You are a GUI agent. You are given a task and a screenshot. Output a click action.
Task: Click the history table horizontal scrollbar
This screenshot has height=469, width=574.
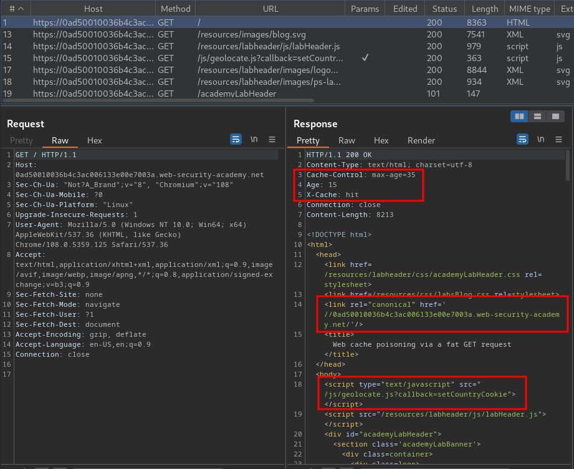[x=158, y=100]
